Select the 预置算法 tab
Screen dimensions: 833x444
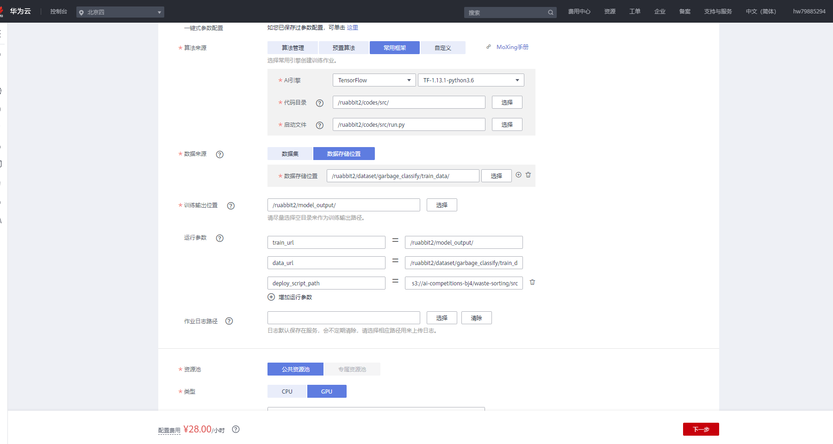(x=343, y=48)
